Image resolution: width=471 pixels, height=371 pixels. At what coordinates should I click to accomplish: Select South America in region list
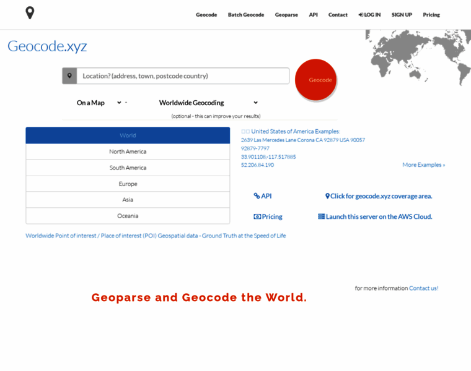(x=128, y=168)
